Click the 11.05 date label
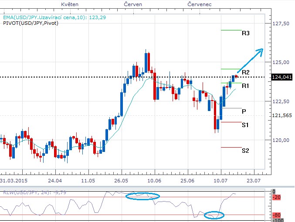Image resolution: width=295 pixels, height=222 pixels. pyautogui.click(x=88, y=181)
